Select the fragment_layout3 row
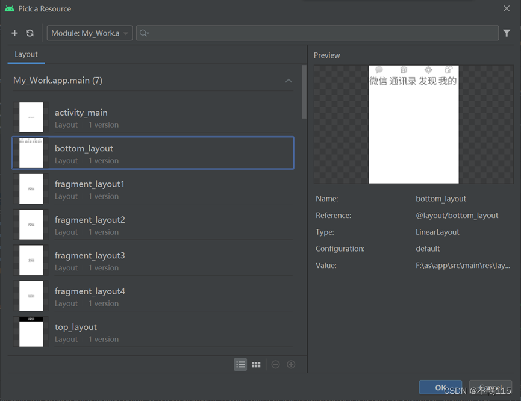The height and width of the screenshot is (401, 521). pos(153,260)
